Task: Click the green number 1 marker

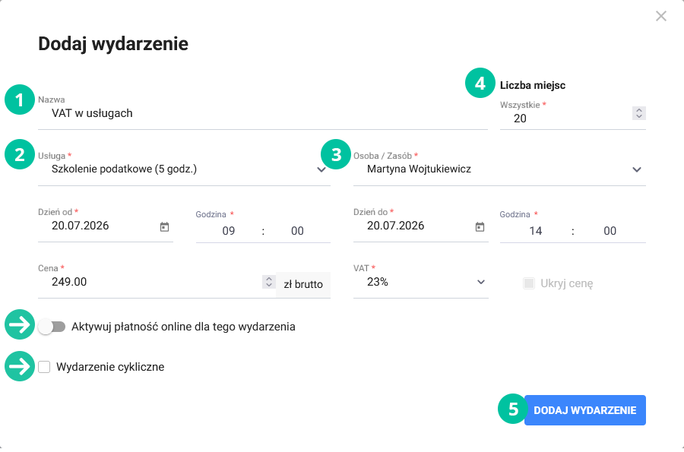Action: coord(20,100)
